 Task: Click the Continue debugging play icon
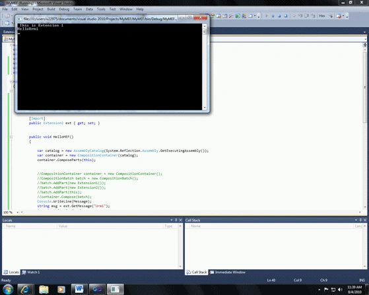267,16
